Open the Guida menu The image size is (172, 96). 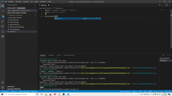click(x=49, y=2)
